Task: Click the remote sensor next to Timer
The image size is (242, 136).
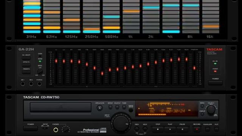Action: [131, 110]
